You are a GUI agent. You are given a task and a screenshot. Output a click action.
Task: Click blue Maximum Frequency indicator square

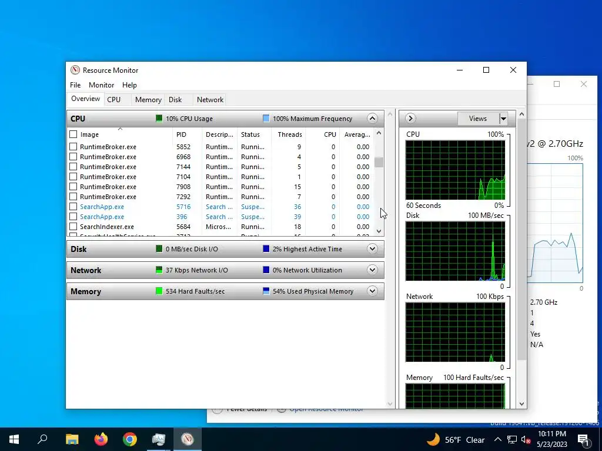[x=266, y=119]
